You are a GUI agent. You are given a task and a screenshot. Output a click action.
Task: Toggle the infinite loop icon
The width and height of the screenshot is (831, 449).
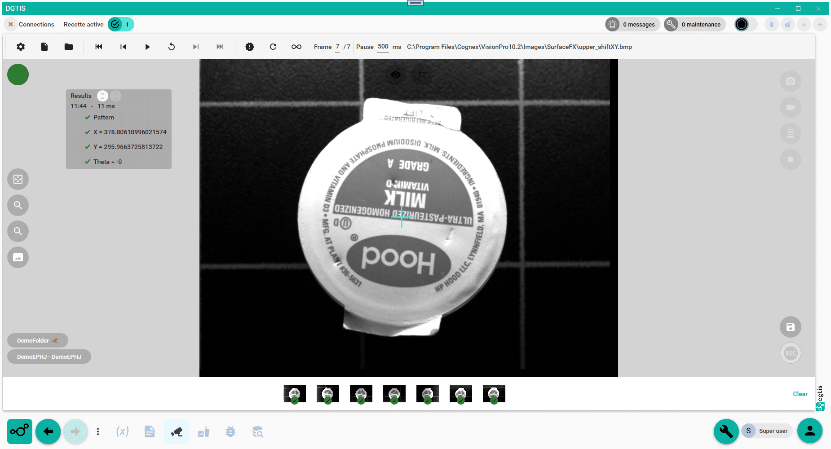coord(296,47)
